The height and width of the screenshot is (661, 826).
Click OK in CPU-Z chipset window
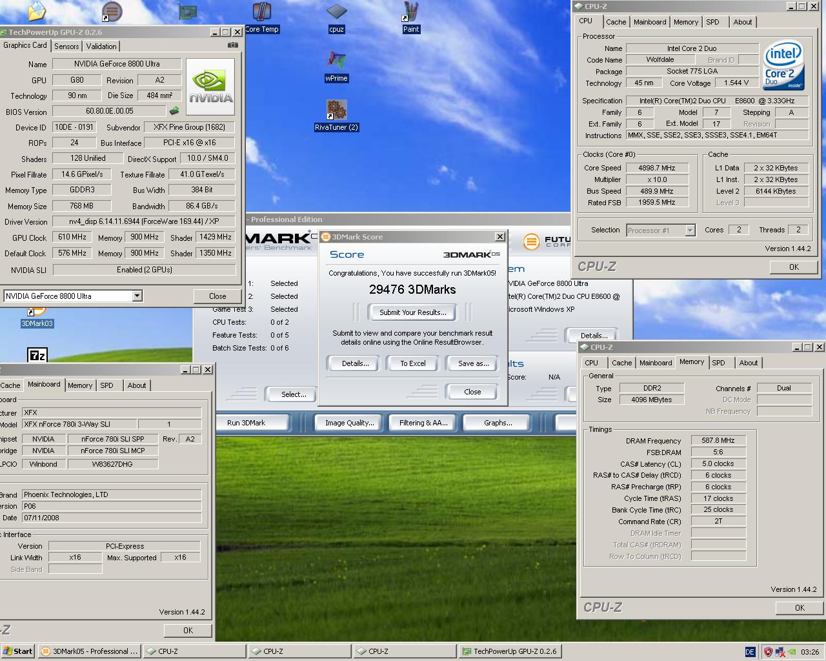coord(188,631)
